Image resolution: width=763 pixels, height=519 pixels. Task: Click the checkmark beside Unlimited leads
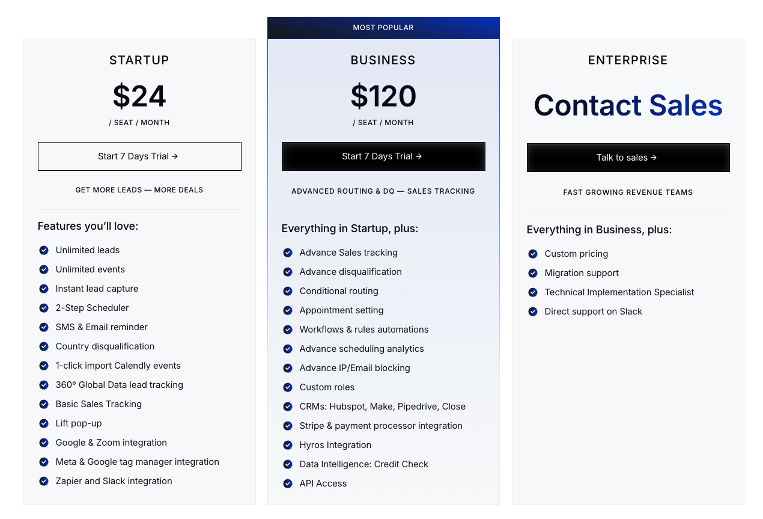(x=43, y=250)
